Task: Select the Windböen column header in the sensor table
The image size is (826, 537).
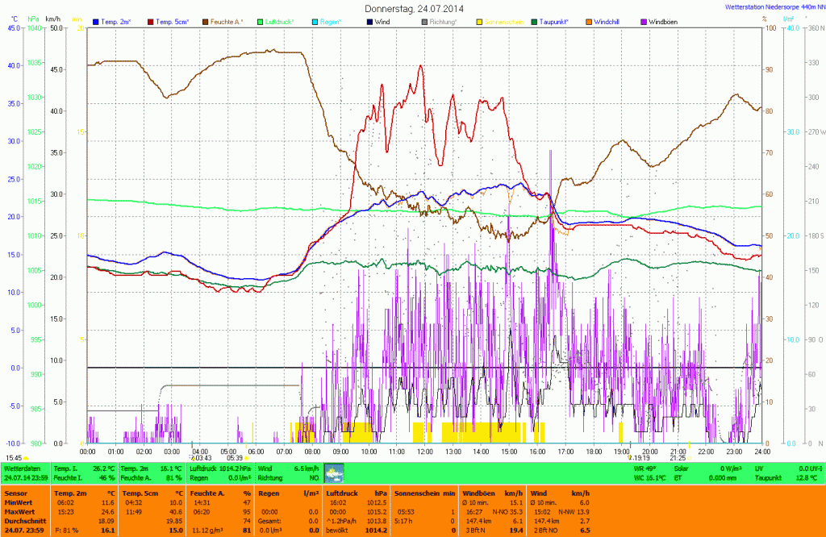Action: coord(479,492)
